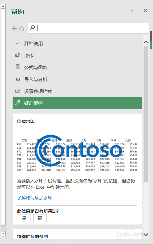Click the wrench icon beside 疑难解答
Viewport: 153px width, 245px height.
coord(18,103)
